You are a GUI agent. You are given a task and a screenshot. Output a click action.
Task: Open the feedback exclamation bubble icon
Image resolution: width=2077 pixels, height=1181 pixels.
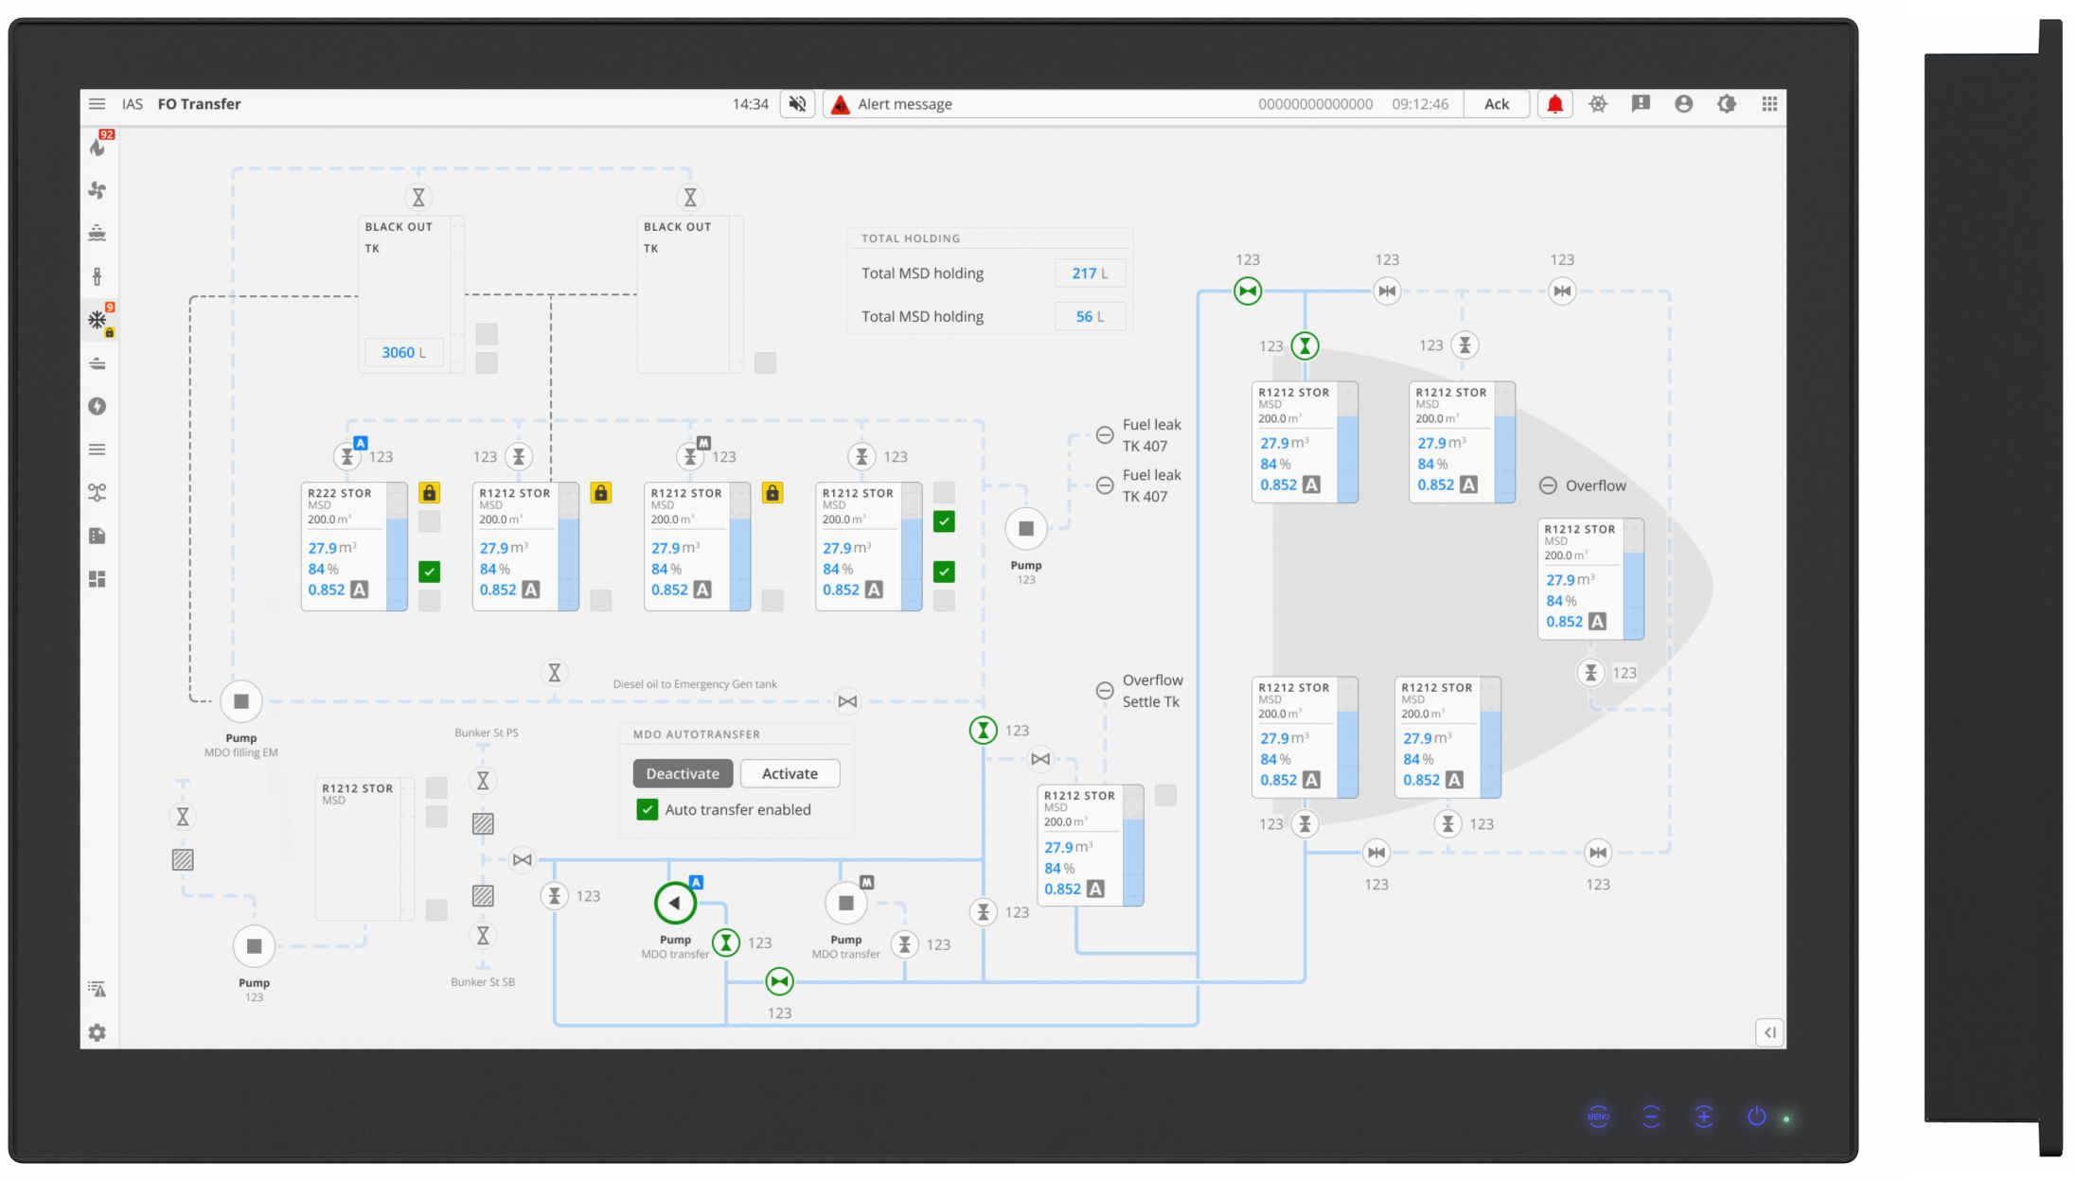tap(1641, 104)
